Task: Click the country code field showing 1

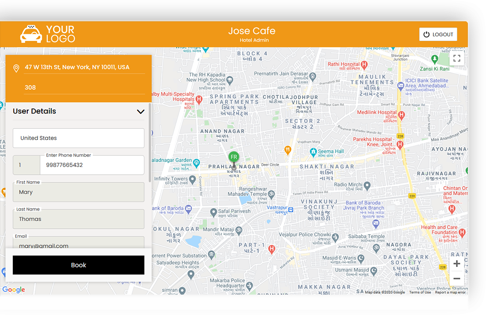Action: (26, 165)
